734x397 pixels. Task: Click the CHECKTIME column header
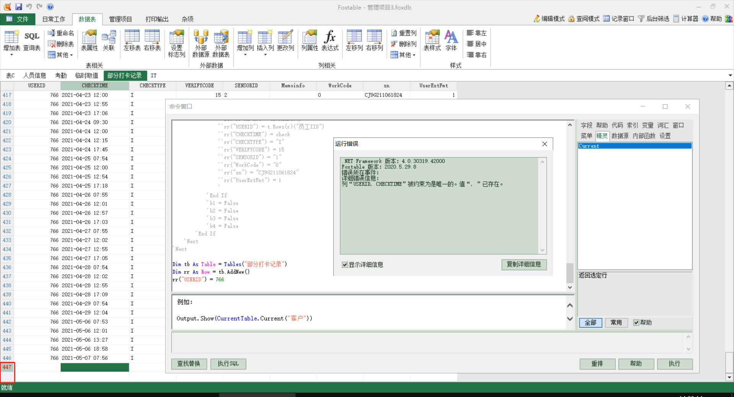[x=95, y=86]
